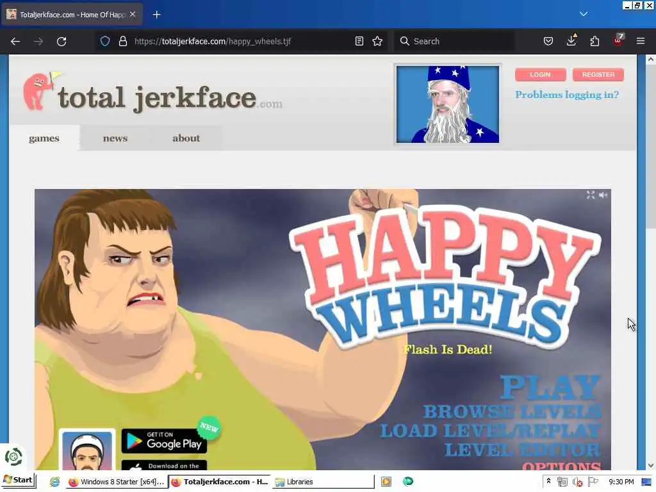Switch to Windows 8 Starter taskbar window
The height and width of the screenshot is (492, 656).
pyautogui.click(x=117, y=482)
